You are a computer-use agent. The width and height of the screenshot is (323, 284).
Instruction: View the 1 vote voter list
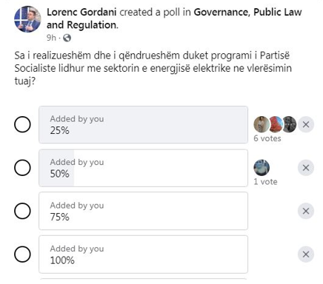(x=265, y=182)
